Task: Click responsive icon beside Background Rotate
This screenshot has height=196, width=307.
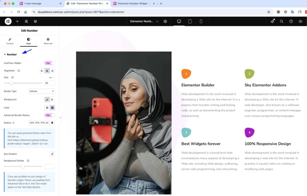Action: [28, 161]
